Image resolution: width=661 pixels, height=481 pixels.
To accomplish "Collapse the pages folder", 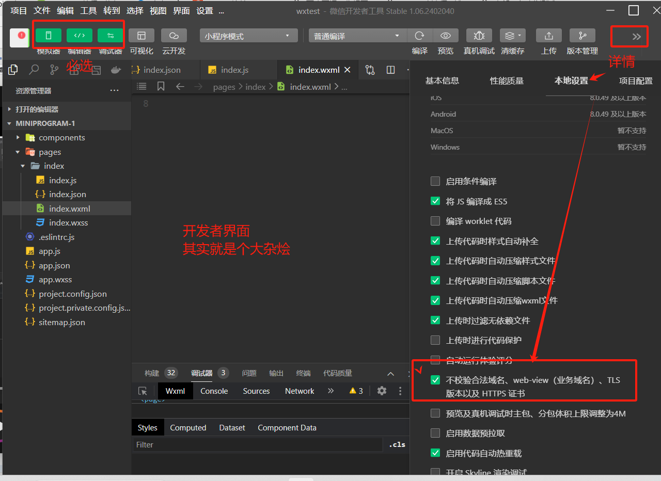I will coord(67,152).
